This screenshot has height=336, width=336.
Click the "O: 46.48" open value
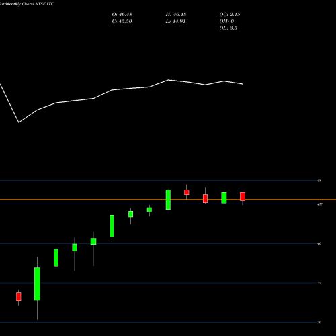tap(122, 15)
